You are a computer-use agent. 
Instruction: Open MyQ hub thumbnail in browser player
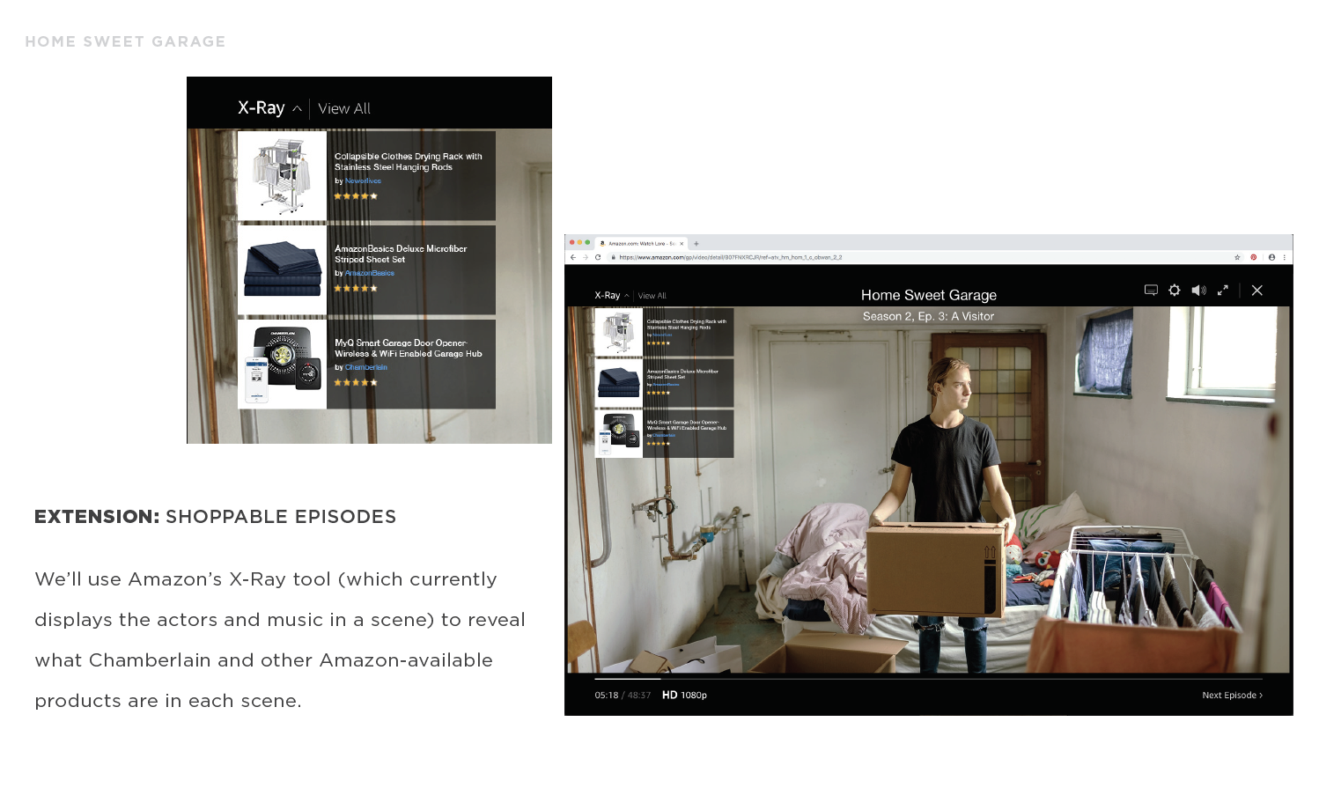pyautogui.click(x=619, y=433)
